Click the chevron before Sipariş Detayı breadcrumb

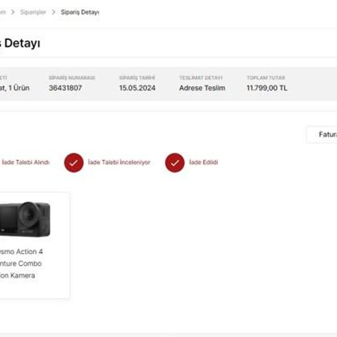tap(54, 12)
